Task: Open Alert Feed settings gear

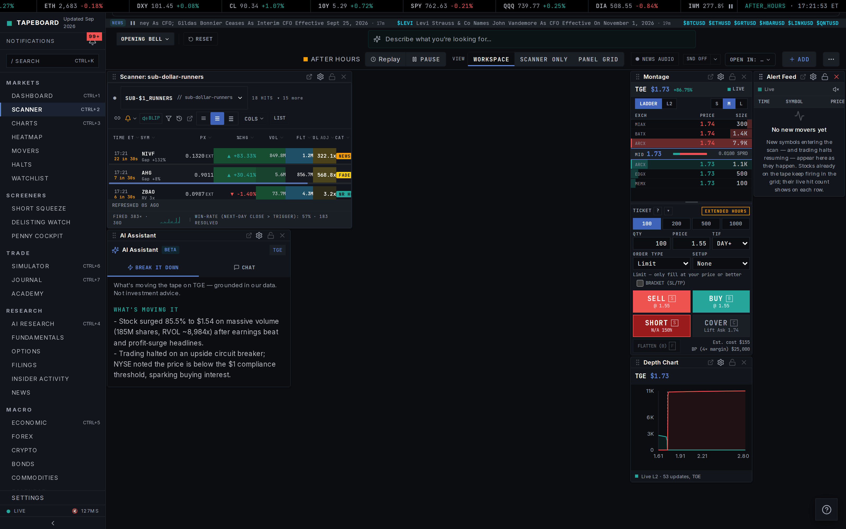Action: tap(813, 77)
